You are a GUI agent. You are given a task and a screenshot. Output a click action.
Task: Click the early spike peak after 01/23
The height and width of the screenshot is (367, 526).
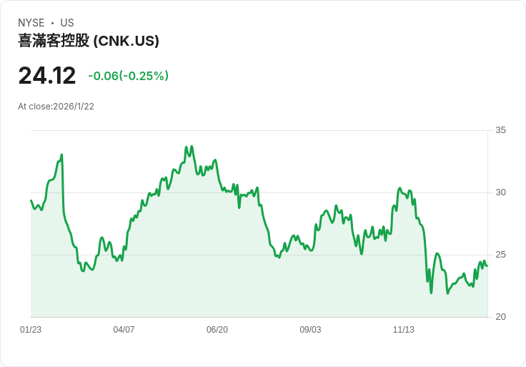point(61,155)
